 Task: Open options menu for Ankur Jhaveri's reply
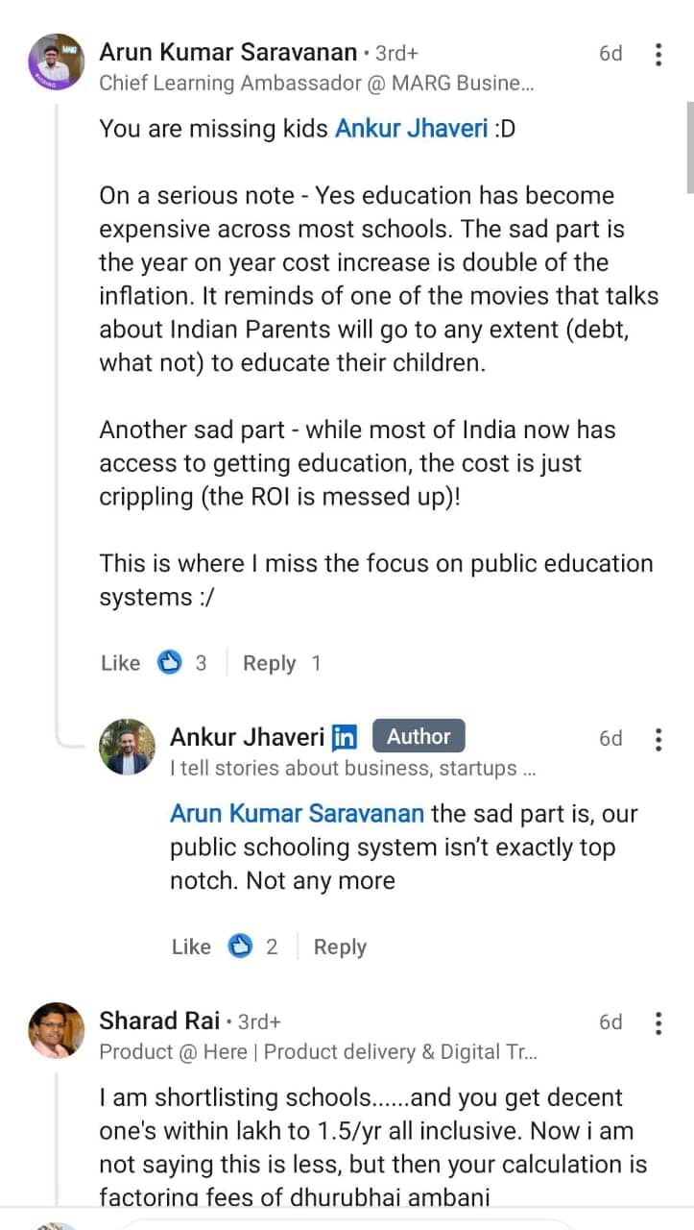658,739
